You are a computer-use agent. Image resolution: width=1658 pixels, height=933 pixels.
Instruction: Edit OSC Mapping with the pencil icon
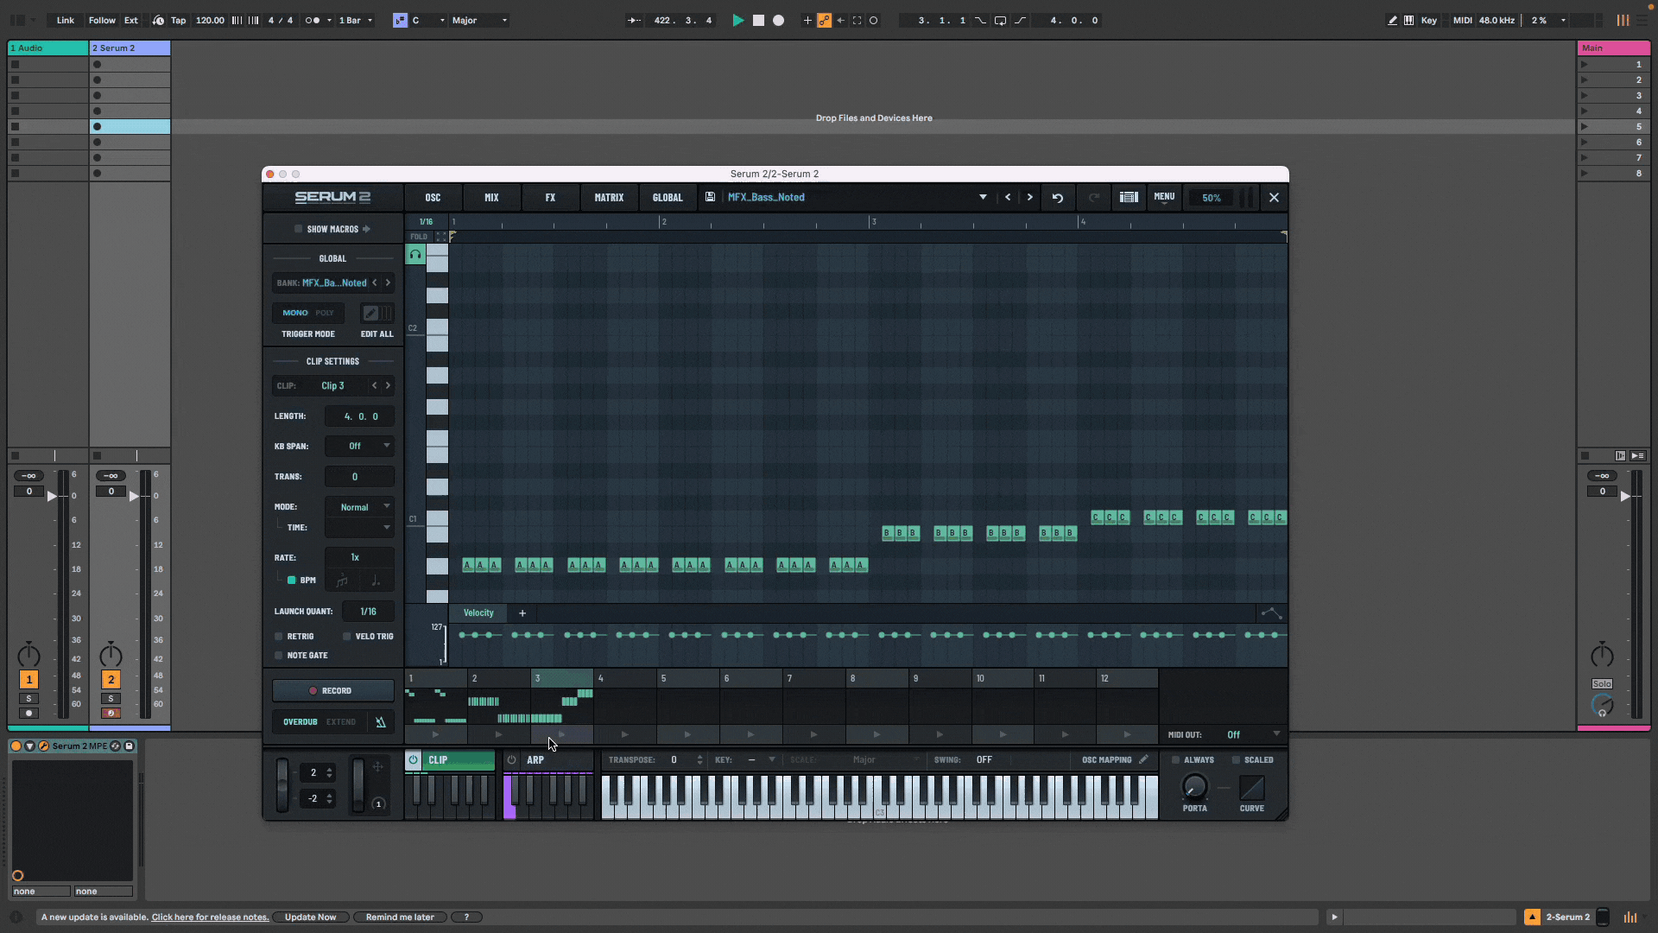tap(1143, 760)
